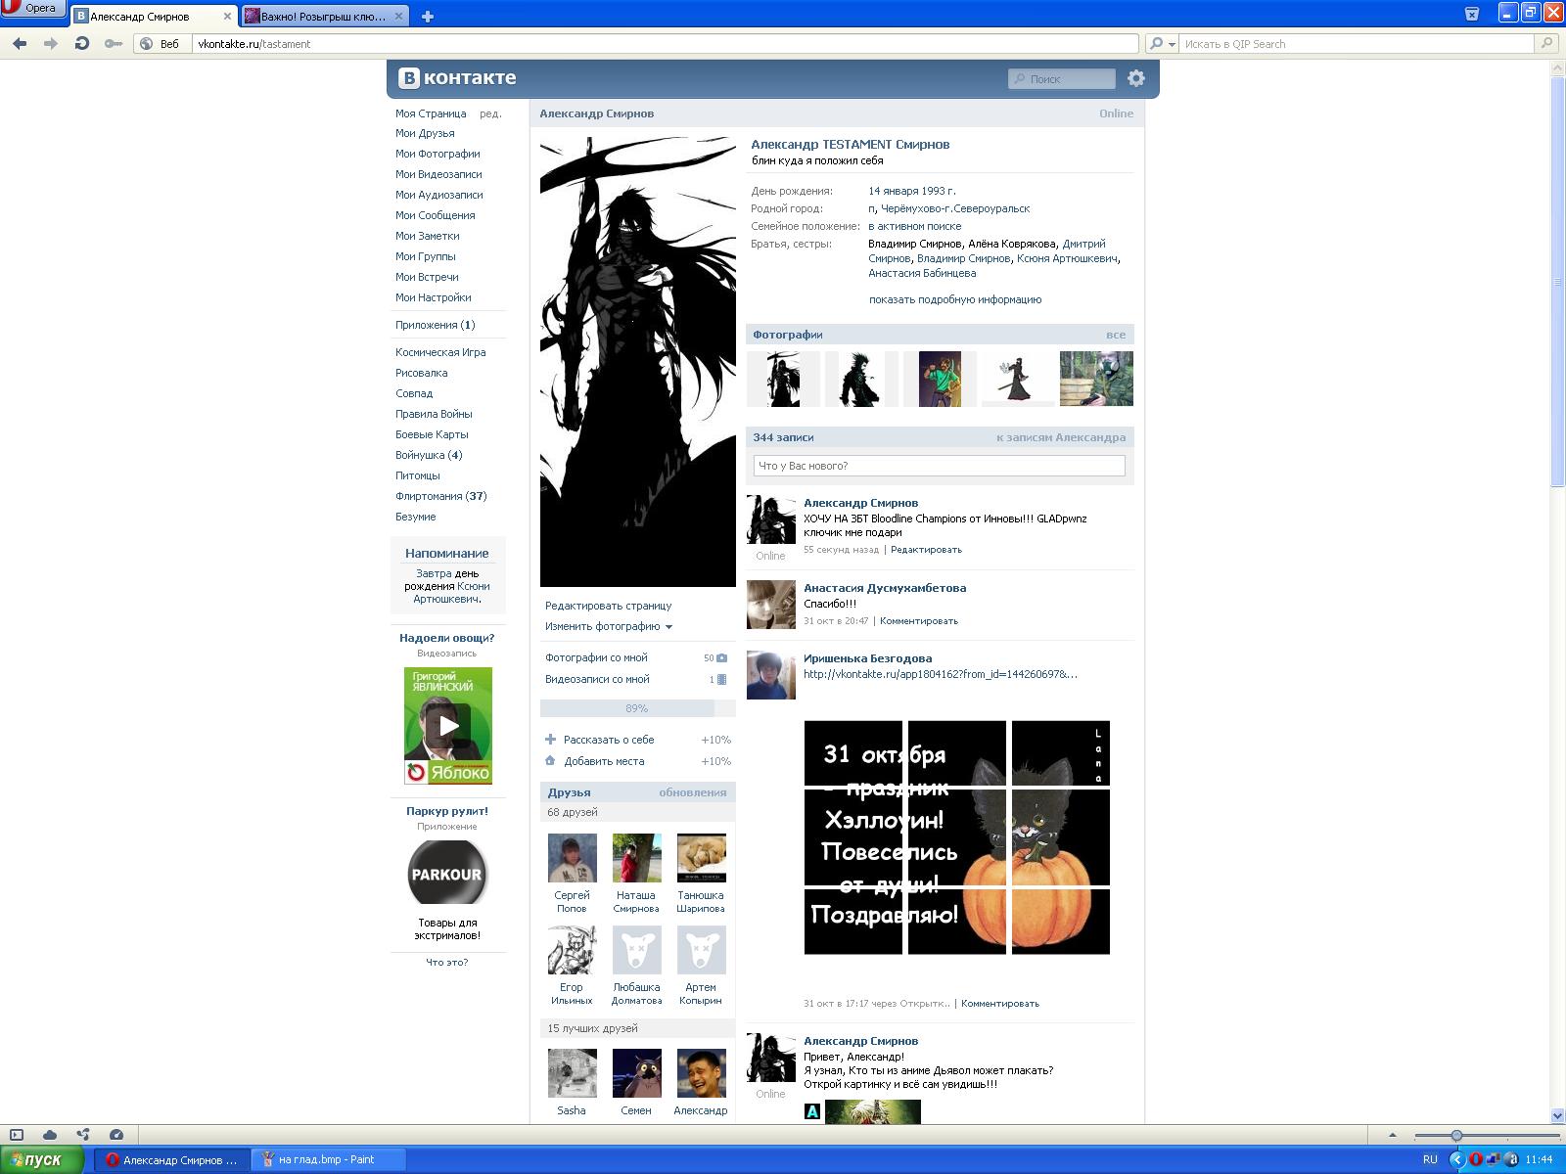
Task: Click Комментировать under Анастасия's post
Action: coord(918,621)
